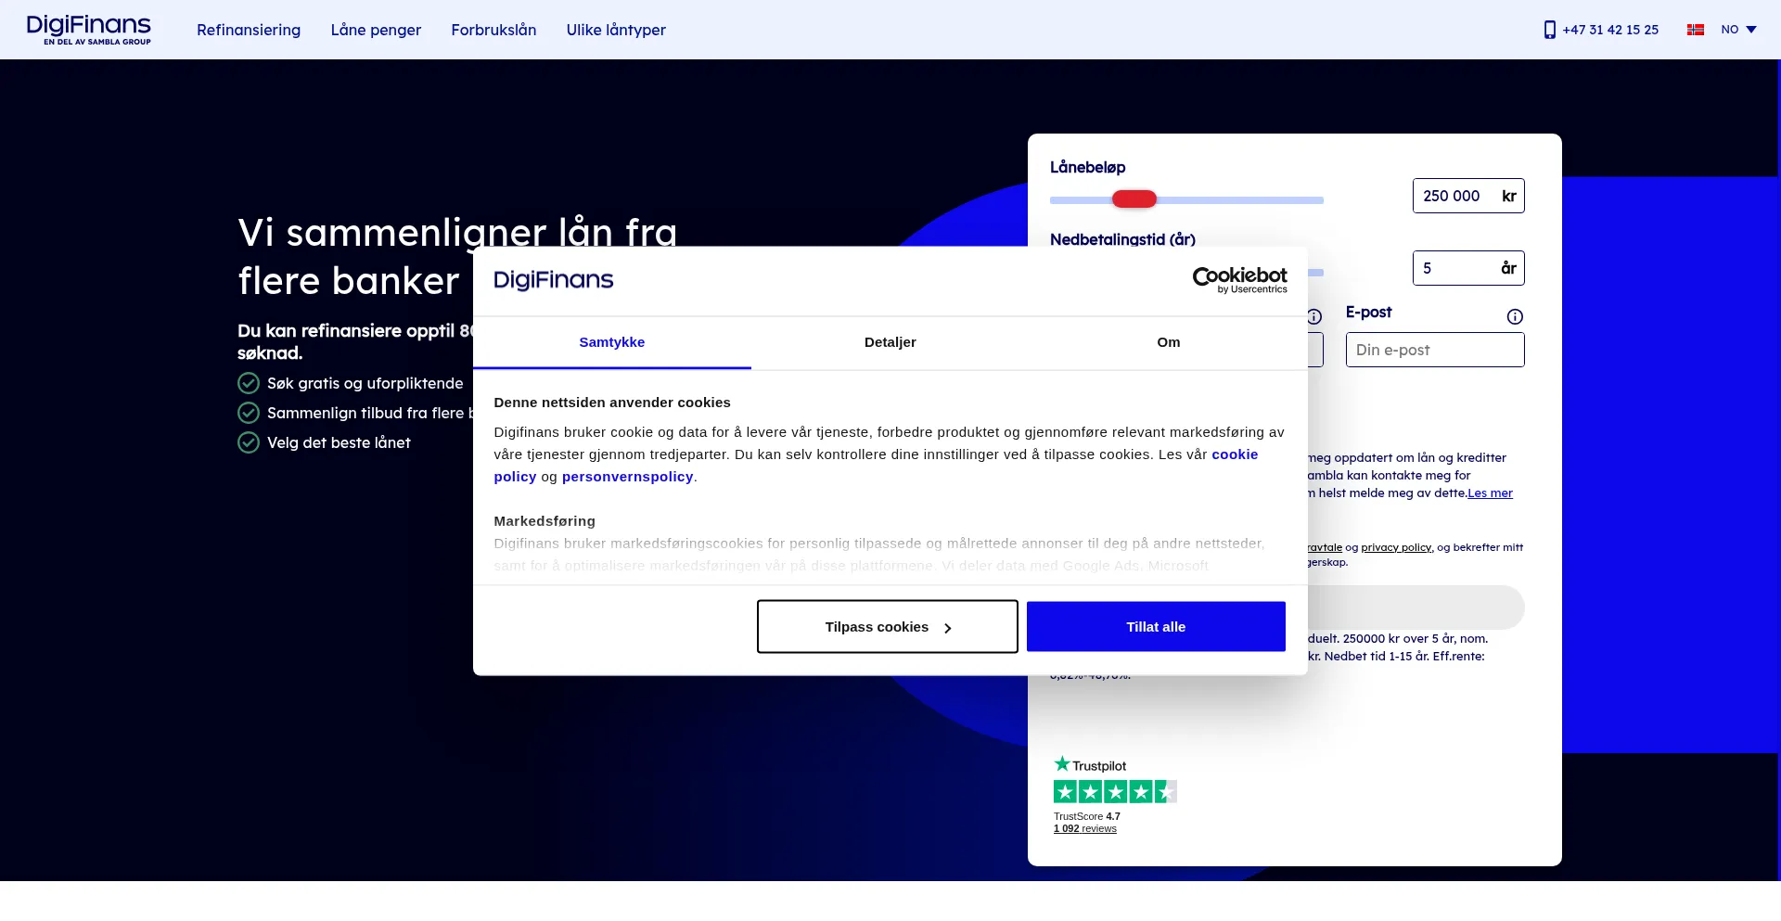Open the Ulike låntyper menu item

(x=616, y=30)
